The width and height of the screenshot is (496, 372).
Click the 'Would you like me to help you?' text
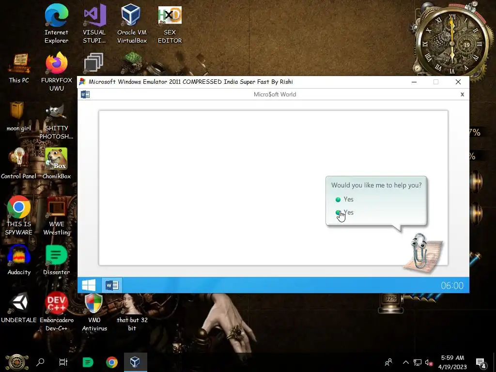(376, 185)
